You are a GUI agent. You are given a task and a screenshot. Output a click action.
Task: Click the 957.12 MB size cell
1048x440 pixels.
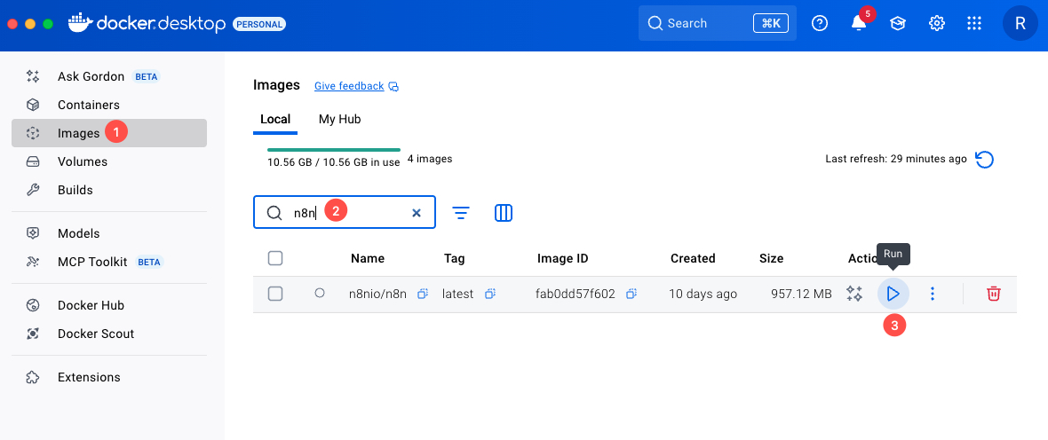pyautogui.click(x=801, y=294)
